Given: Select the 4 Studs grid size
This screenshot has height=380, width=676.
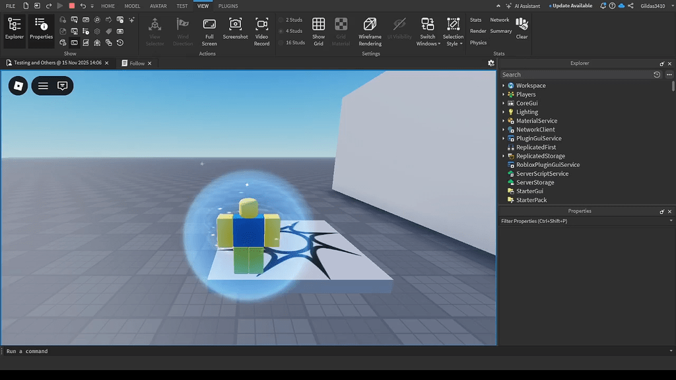Looking at the screenshot, I should click(x=291, y=30).
